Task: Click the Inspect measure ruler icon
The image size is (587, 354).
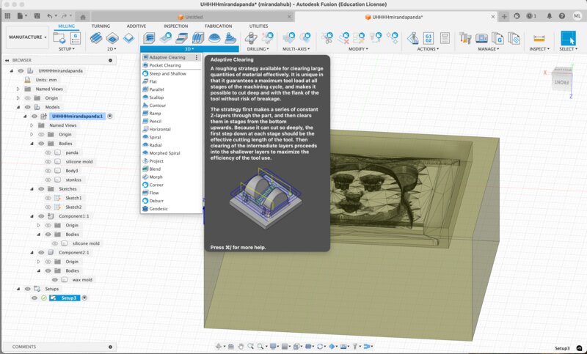Action: tap(539, 37)
